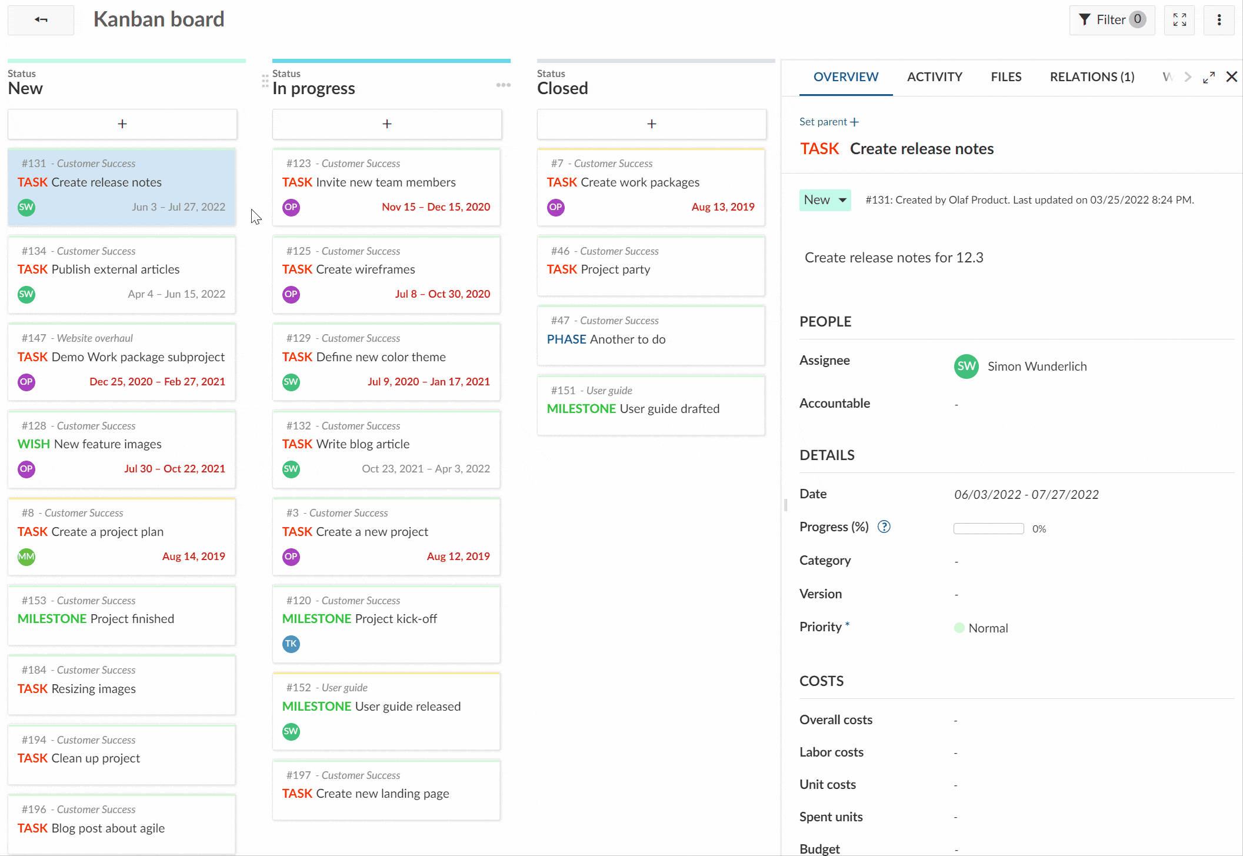Add a new card to the New column
This screenshot has width=1243, height=856.
(122, 124)
